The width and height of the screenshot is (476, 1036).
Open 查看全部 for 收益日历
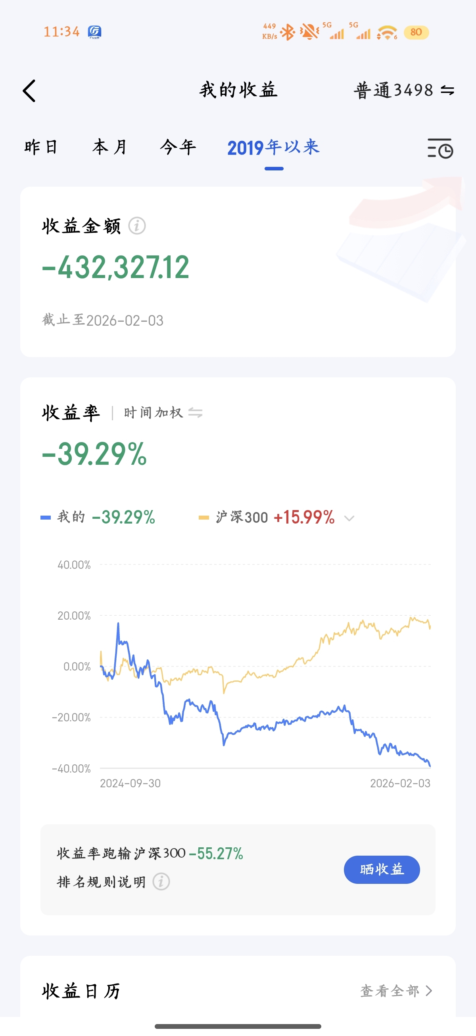[x=396, y=991]
